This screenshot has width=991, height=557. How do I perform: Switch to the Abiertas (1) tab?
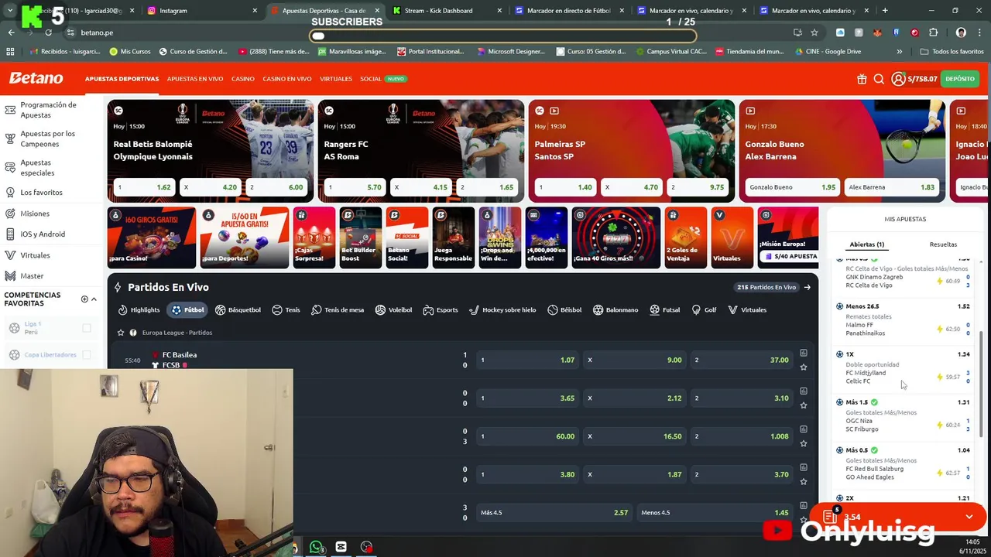coord(866,244)
